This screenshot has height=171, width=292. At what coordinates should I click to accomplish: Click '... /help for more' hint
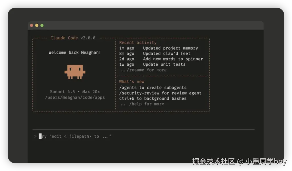[142, 104]
